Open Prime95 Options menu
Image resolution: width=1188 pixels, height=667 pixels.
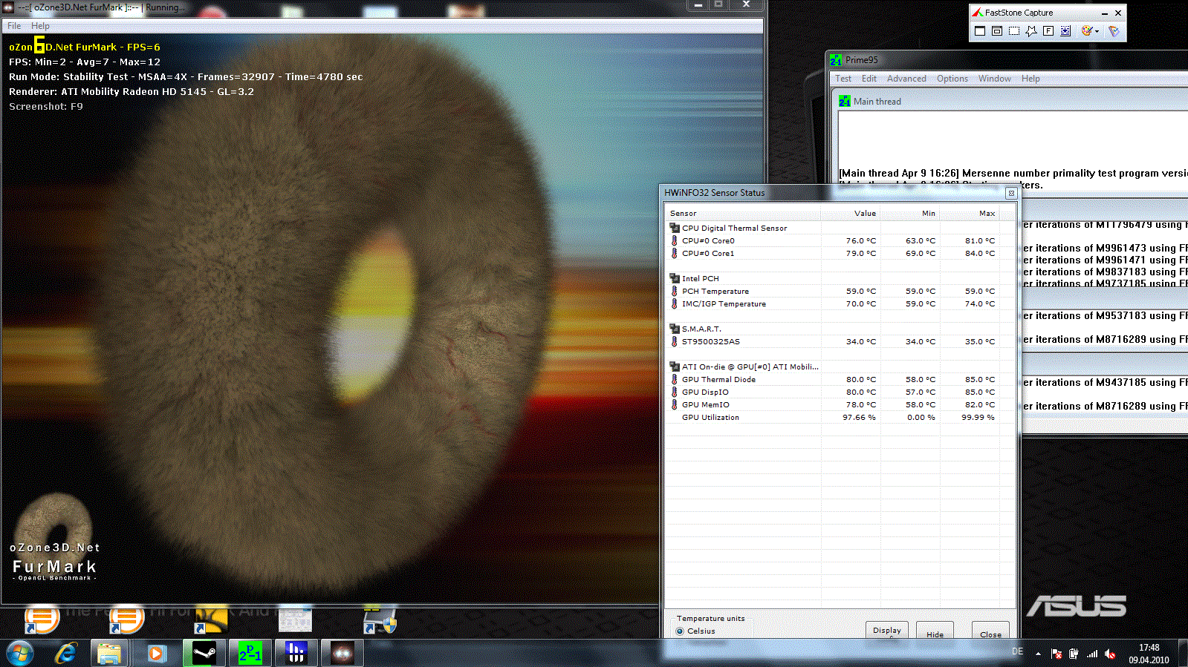pos(952,79)
